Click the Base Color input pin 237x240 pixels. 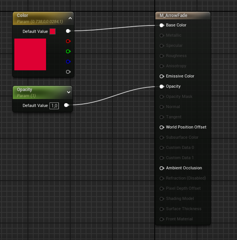(x=162, y=25)
